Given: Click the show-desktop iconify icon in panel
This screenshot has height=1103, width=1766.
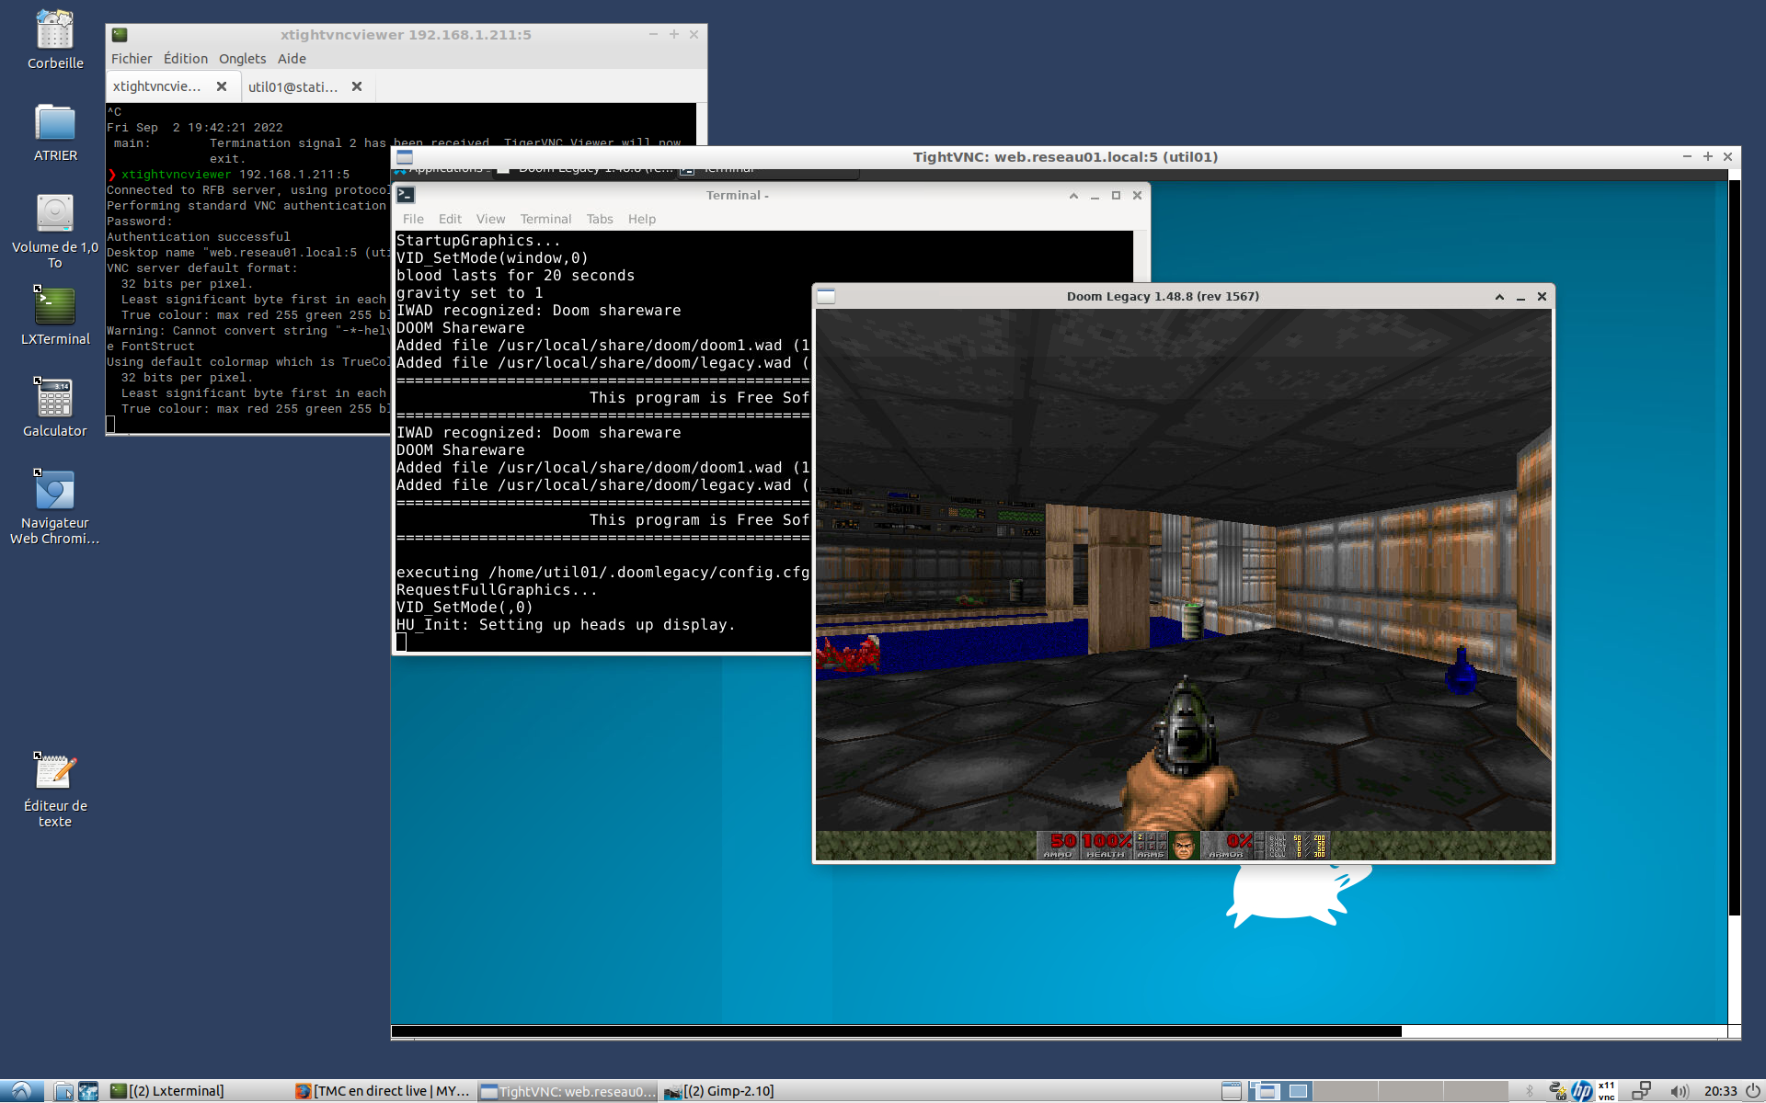Looking at the screenshot, I should tap(1232, 1091).
